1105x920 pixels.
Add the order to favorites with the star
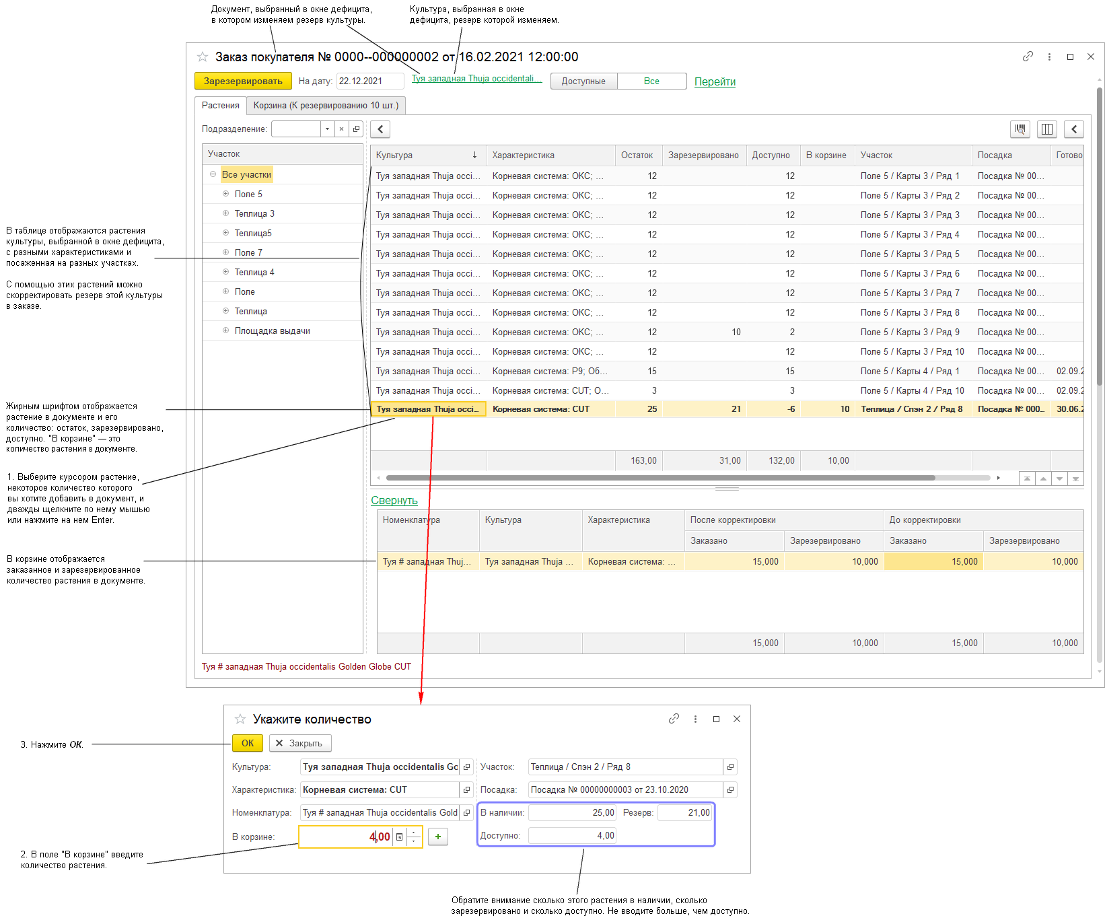203,57
